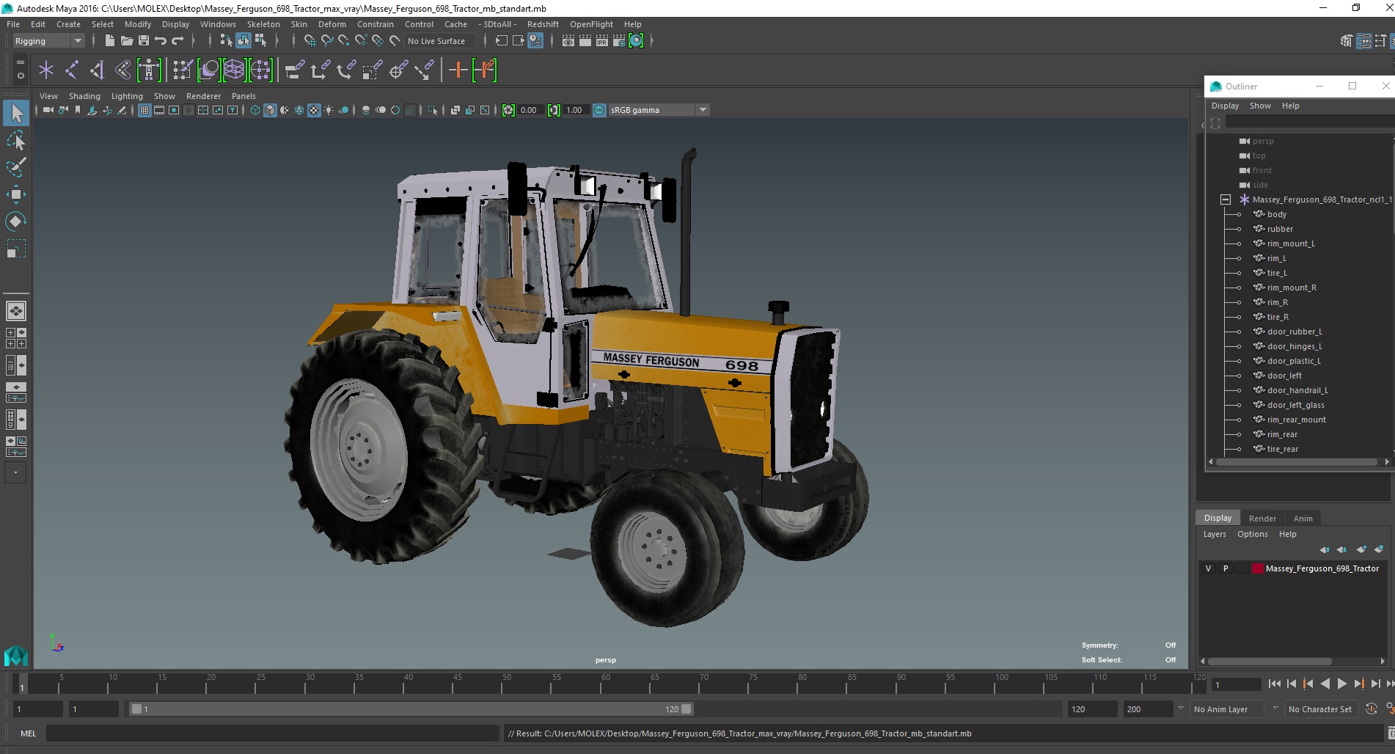This screenshot has height=754, width=1395.
Task: Click the red layer color swatch
Action: pyautogui.click(x=1258, y=568)
